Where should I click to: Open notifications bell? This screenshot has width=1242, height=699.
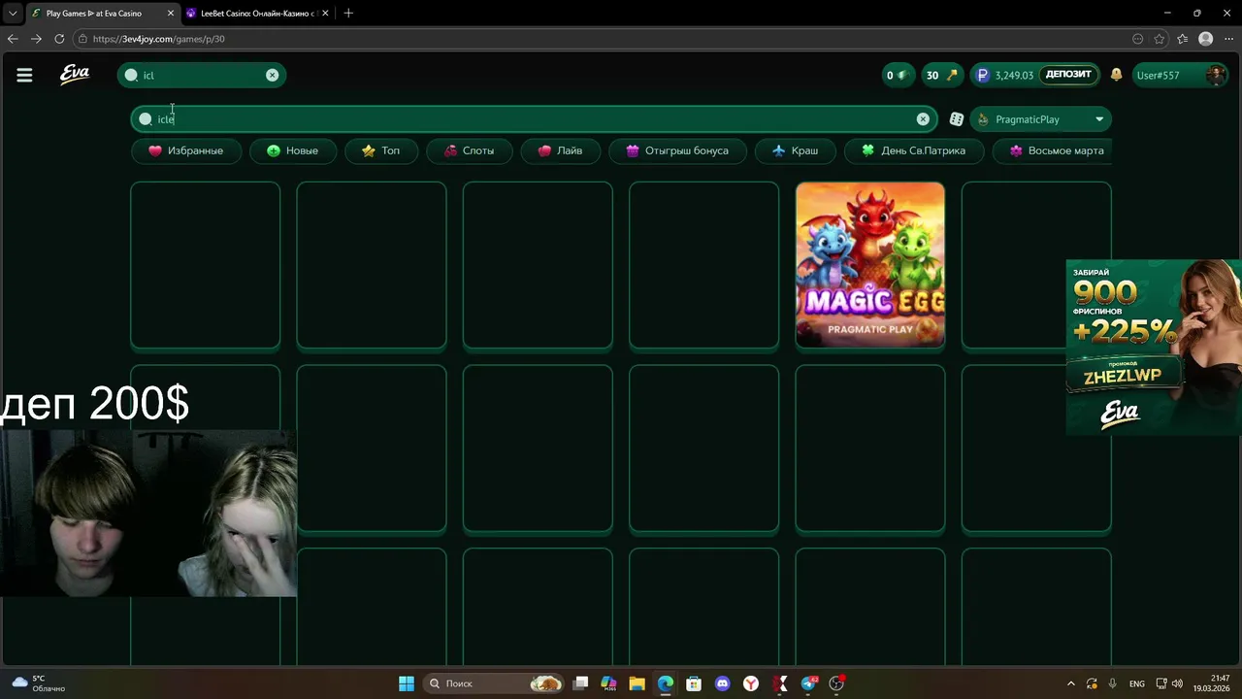pos(1116,75)
